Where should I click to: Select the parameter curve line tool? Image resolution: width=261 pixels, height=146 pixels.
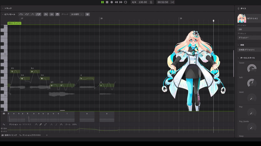[36, 124]
